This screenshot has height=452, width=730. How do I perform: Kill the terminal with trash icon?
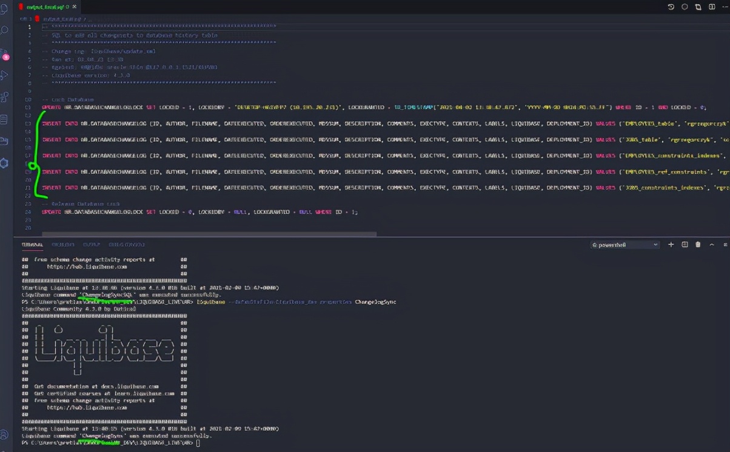click(x=698, y=245)
